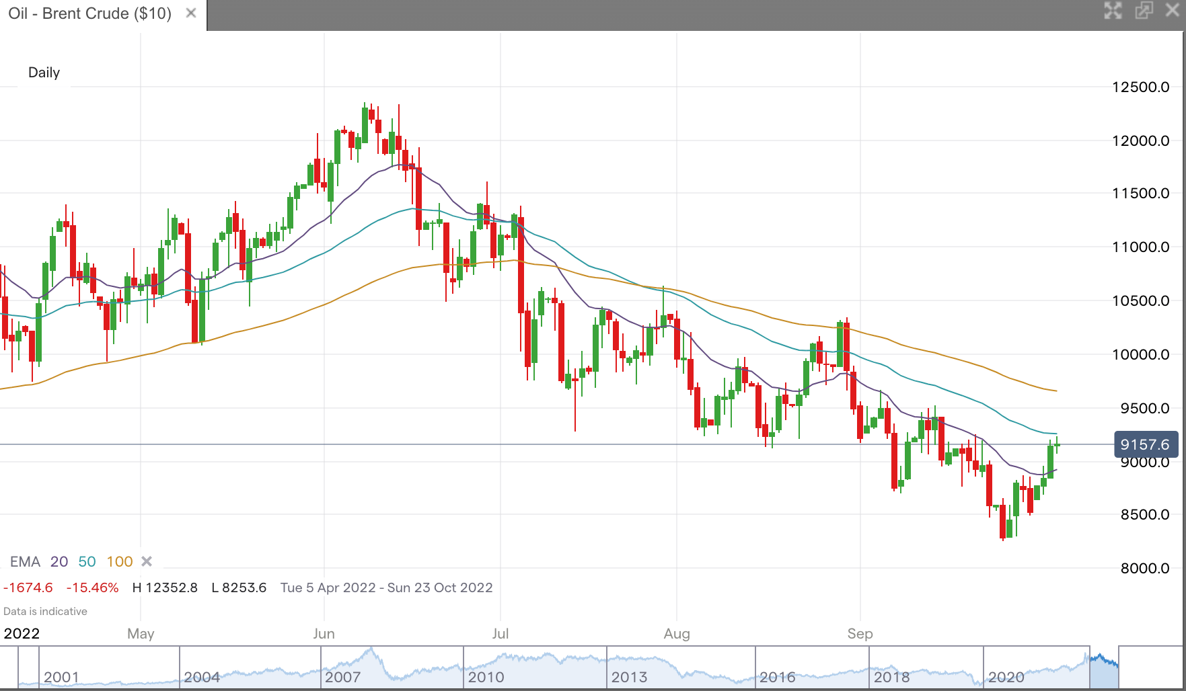Click the 10500.0 price axis label
Viewport: 1186px width, 691px height.
pos(1141,300)
